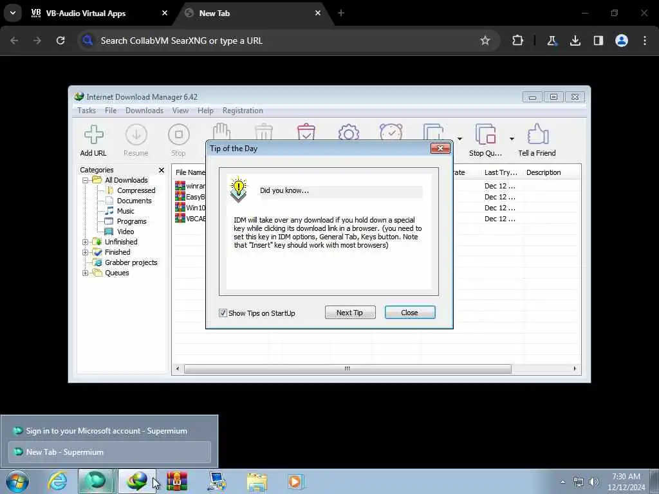The image size is (659, 494).
Task: Select Grabber projects in the tree
Action: [x=131, y=262]
